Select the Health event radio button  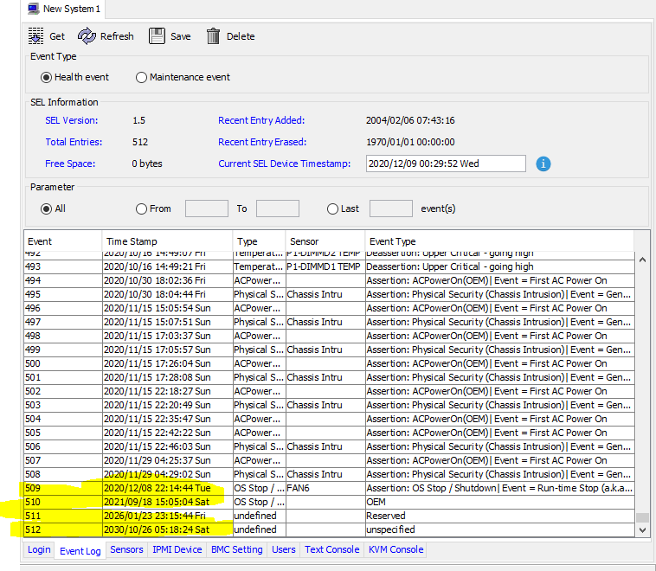(x=46, y=77)
